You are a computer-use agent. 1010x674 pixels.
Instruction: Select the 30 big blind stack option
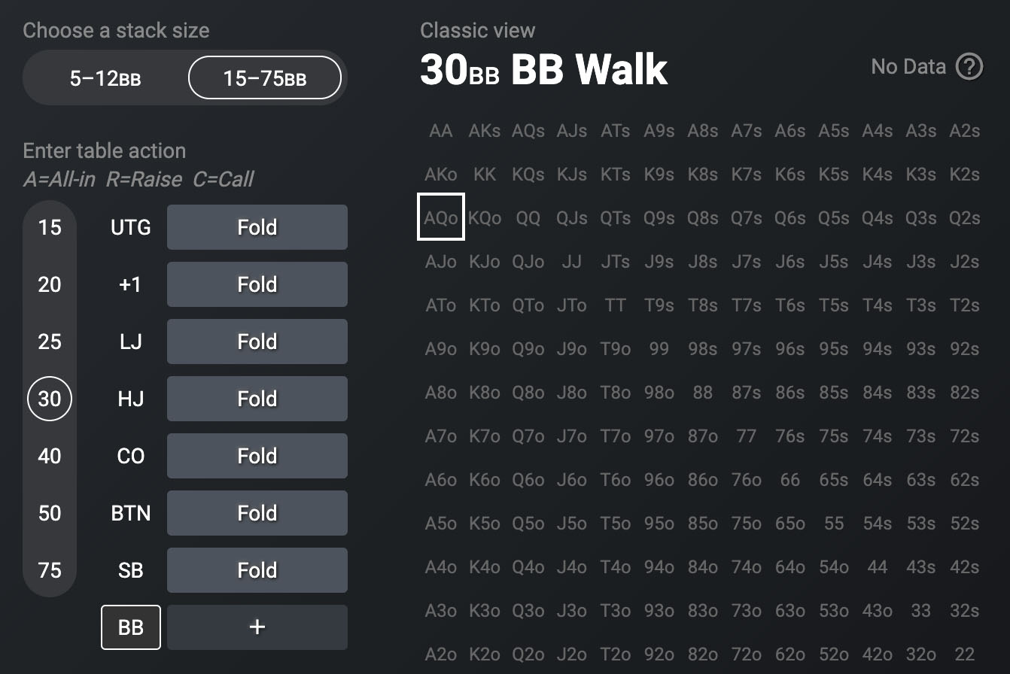coord(50,399)
